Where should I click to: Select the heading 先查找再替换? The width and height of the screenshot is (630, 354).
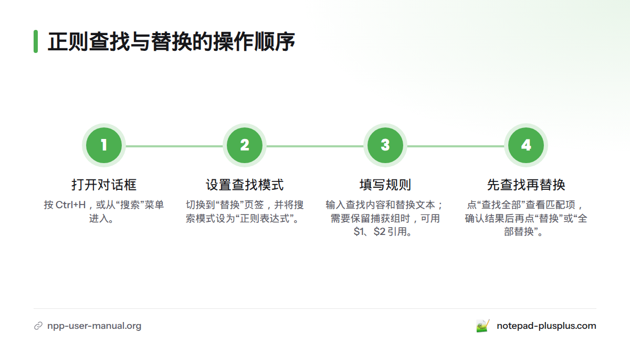point(526,185)
